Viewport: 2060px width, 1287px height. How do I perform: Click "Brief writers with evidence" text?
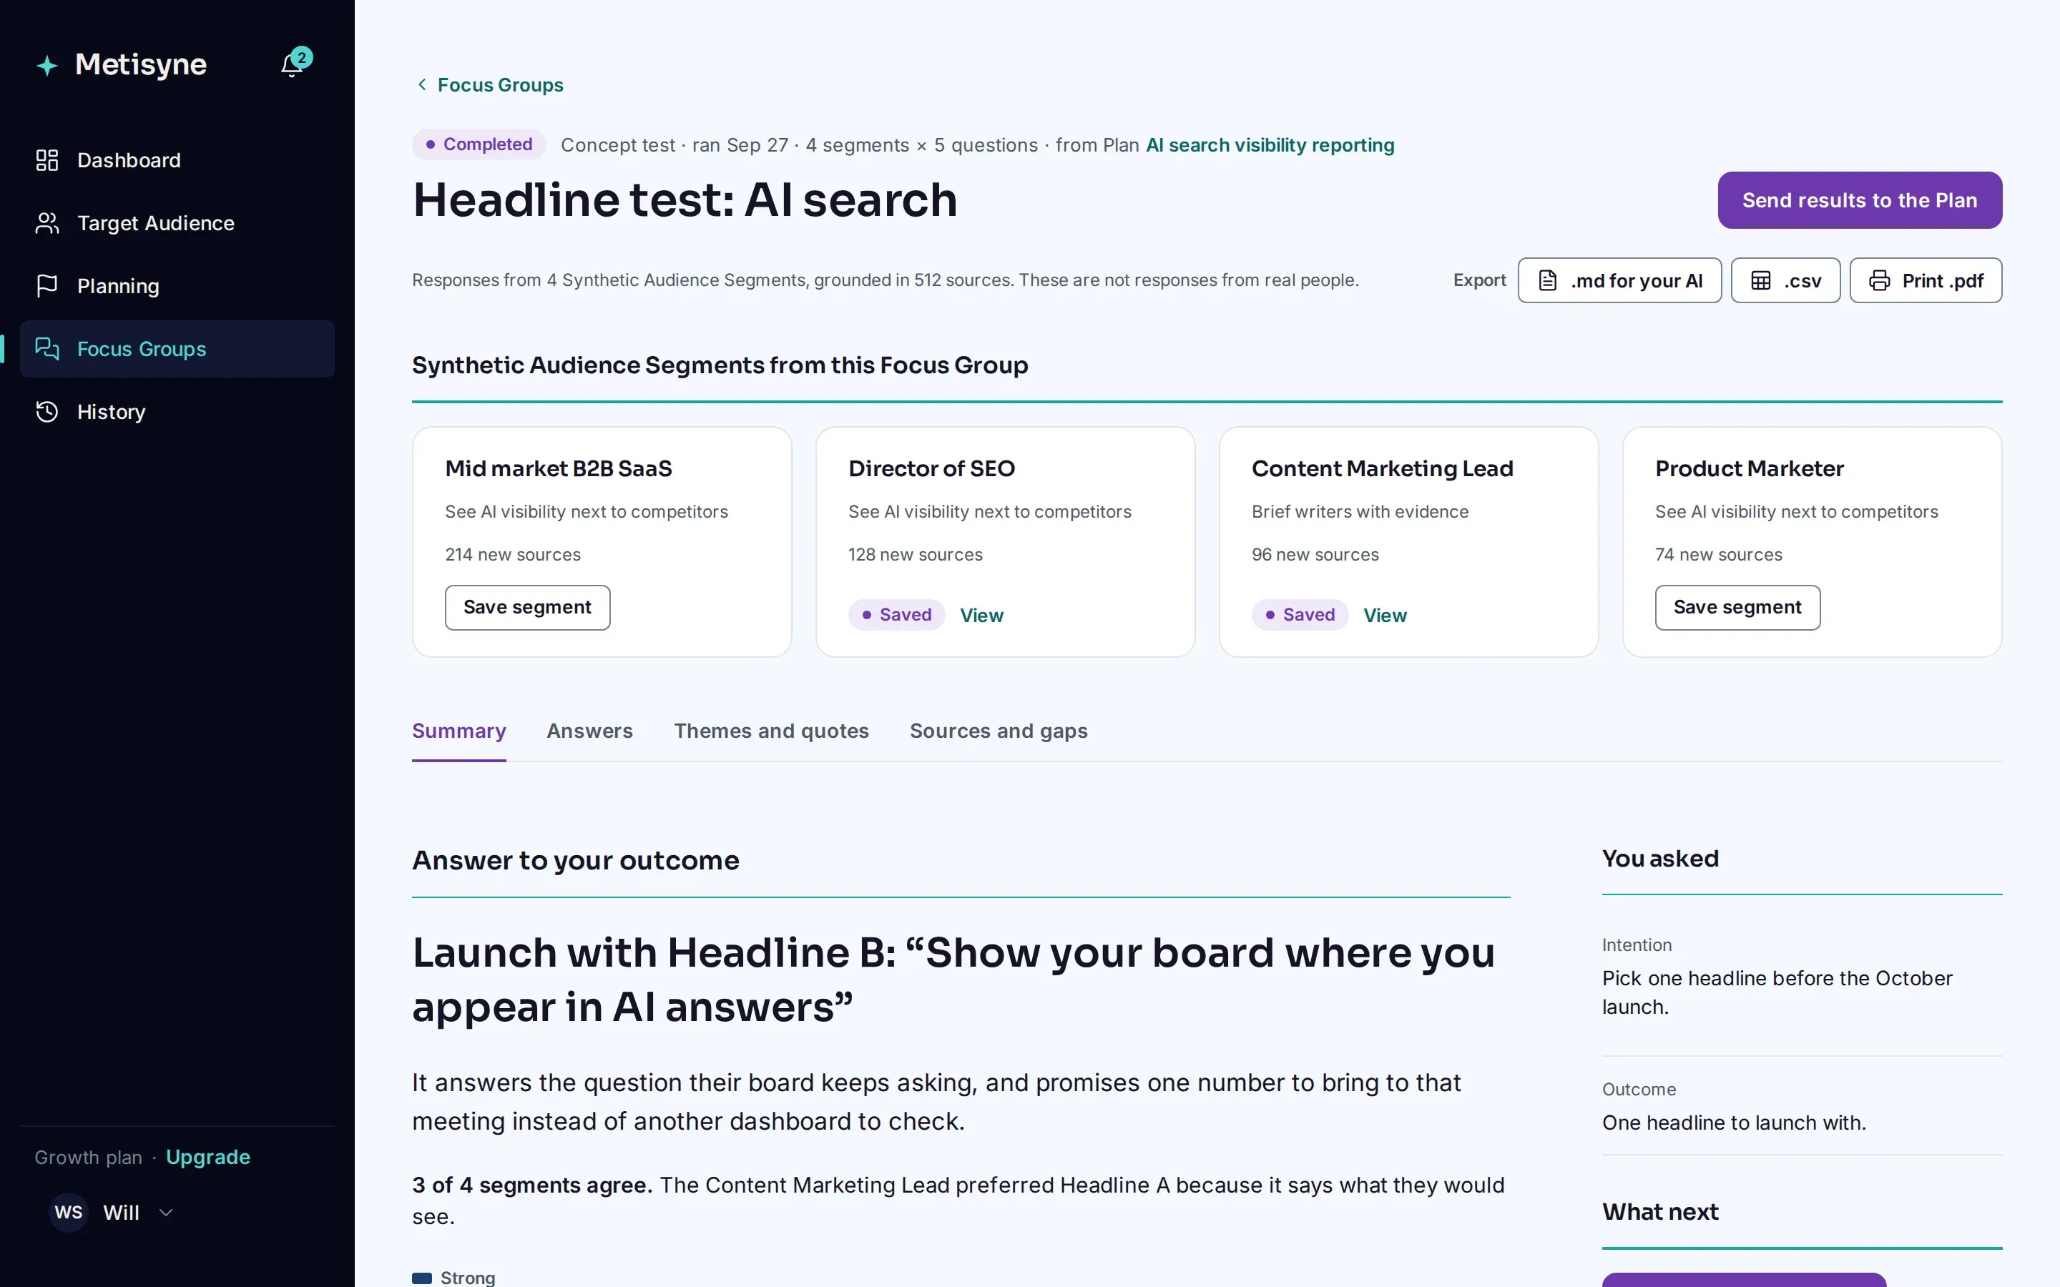coord(1360,511)
